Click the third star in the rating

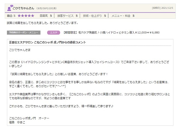tap(26, 16)
